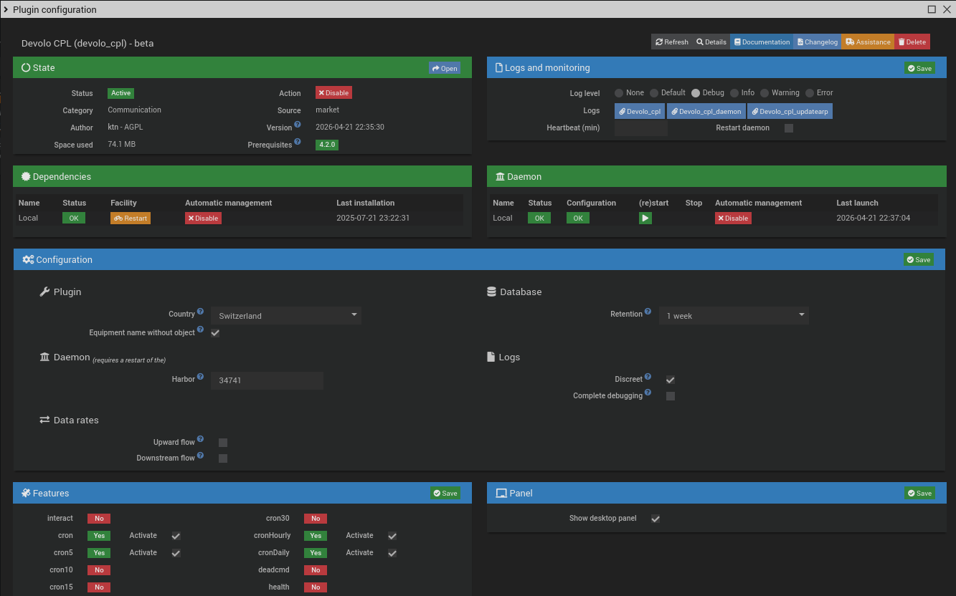
Task: Click the Plugin wrench section icon
Action: tap(44, 292)
